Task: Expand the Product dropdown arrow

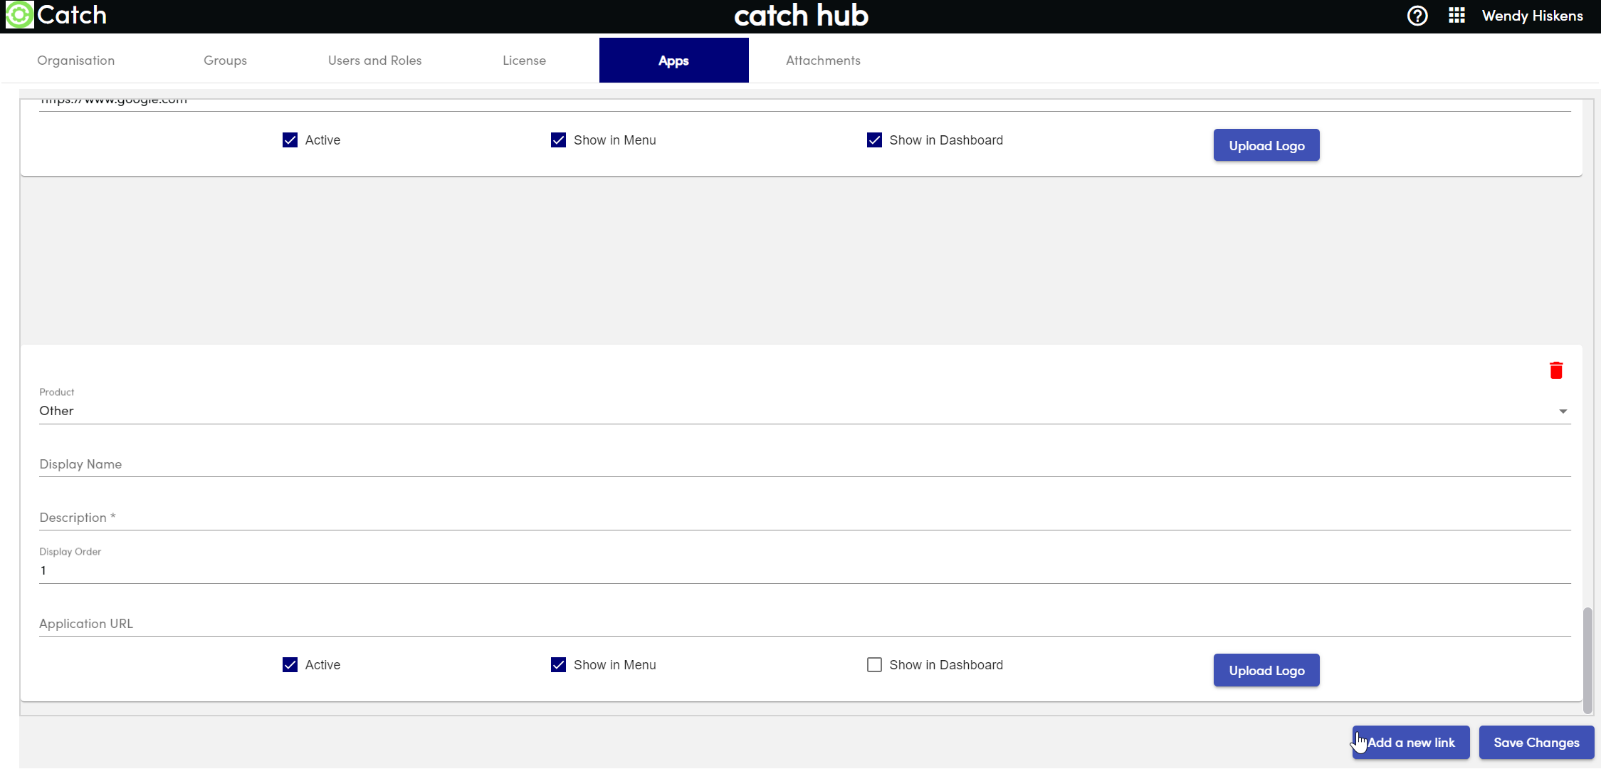Action: click(x=1563, y=412)
